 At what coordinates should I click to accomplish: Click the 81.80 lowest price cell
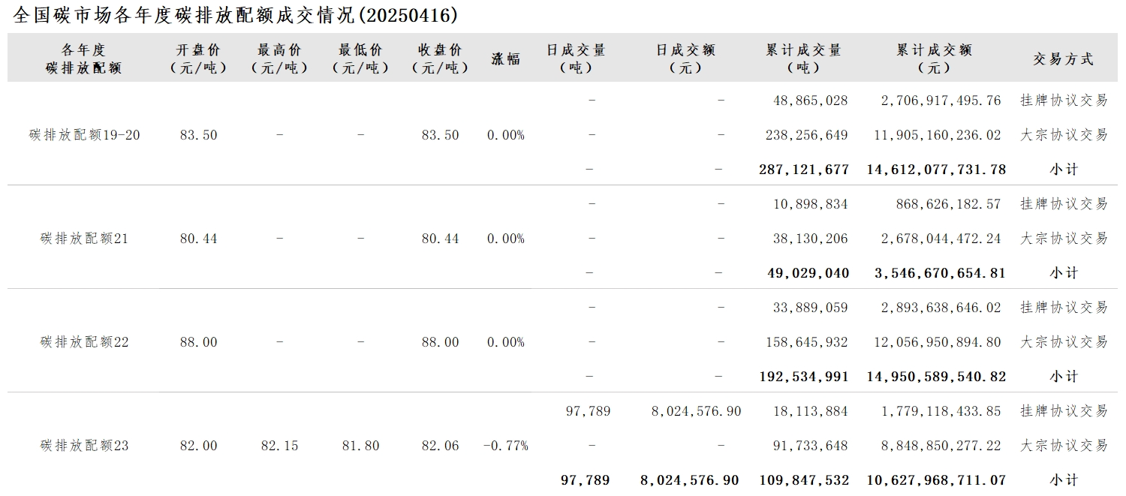[360, 446]
